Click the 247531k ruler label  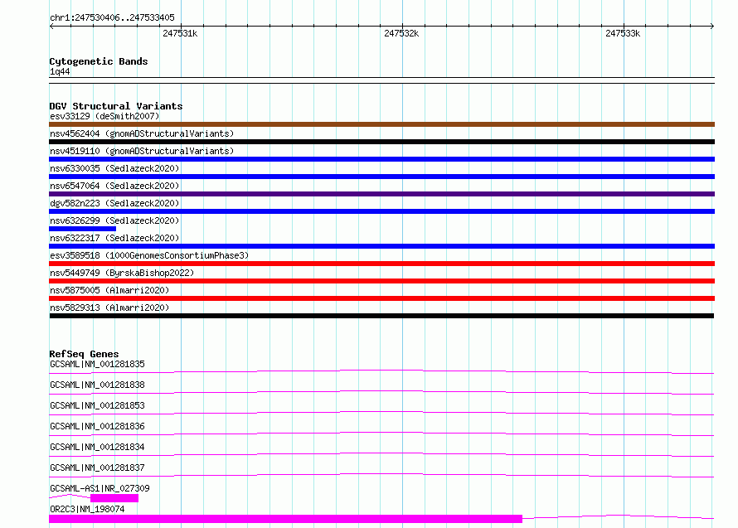tap(180, 33)
